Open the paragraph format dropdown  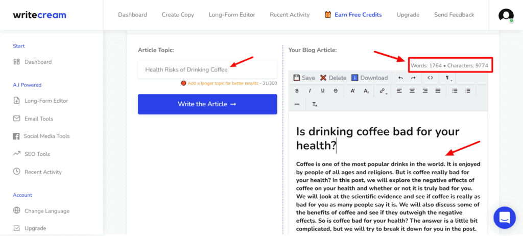pos(448,78)
